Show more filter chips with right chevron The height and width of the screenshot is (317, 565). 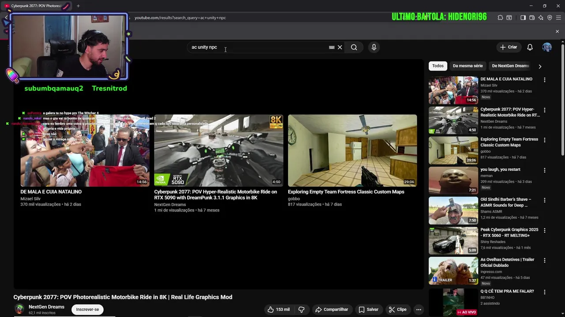click(540, 66)
